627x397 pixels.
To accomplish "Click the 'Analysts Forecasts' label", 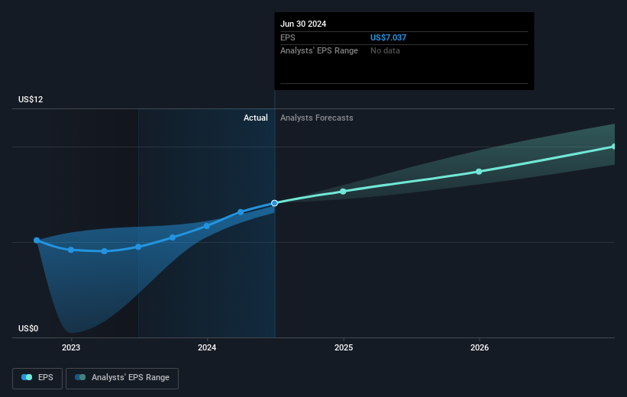I will (316, 118).
